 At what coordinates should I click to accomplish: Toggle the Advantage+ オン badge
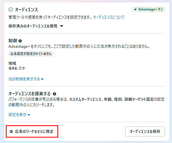pos(148,10)
